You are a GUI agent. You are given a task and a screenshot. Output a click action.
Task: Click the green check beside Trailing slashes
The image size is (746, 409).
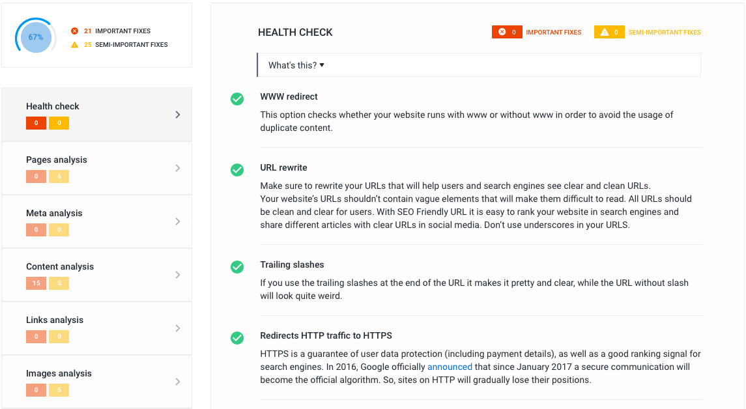(x=237, y=267)
